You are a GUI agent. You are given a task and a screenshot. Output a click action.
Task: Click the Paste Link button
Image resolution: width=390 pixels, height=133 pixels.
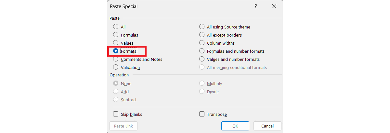pos(123,126)
